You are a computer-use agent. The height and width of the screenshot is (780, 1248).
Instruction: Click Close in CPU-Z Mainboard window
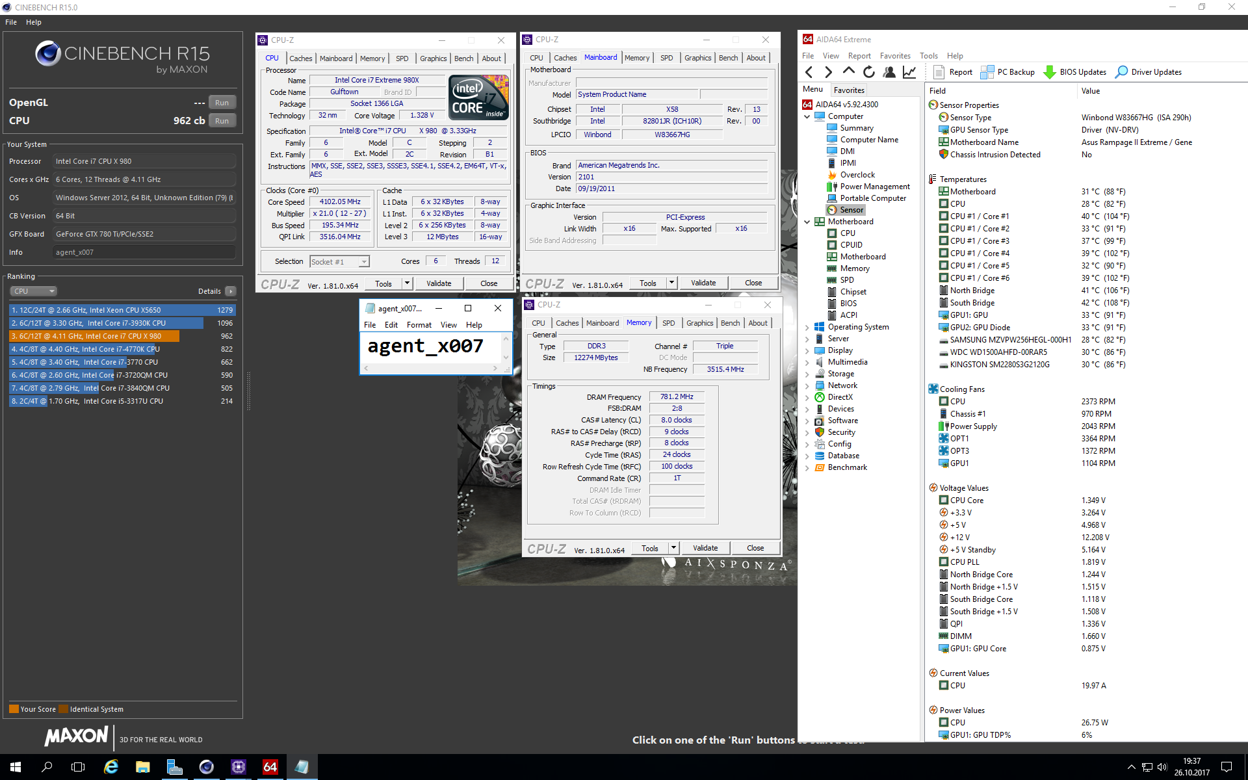tap(753, 283)
